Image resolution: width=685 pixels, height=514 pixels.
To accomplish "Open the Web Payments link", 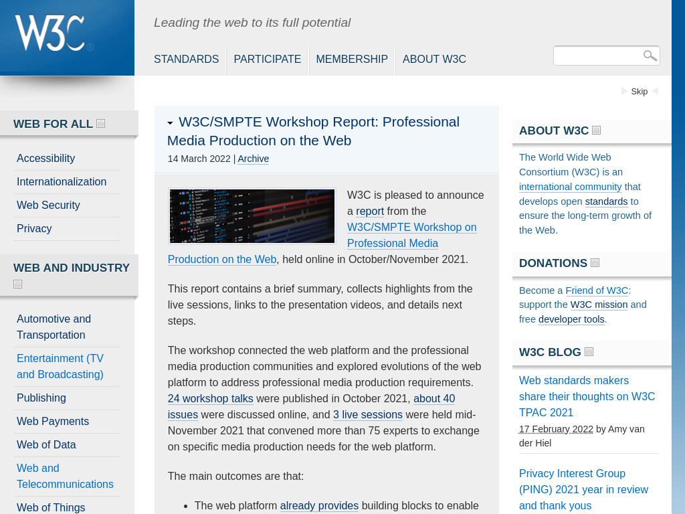I will pos(53,422).
